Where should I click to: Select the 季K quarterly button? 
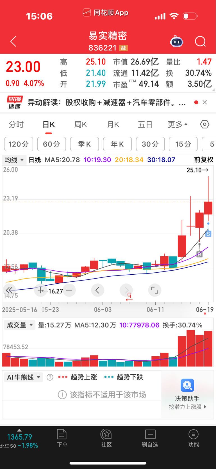[85, 144]
